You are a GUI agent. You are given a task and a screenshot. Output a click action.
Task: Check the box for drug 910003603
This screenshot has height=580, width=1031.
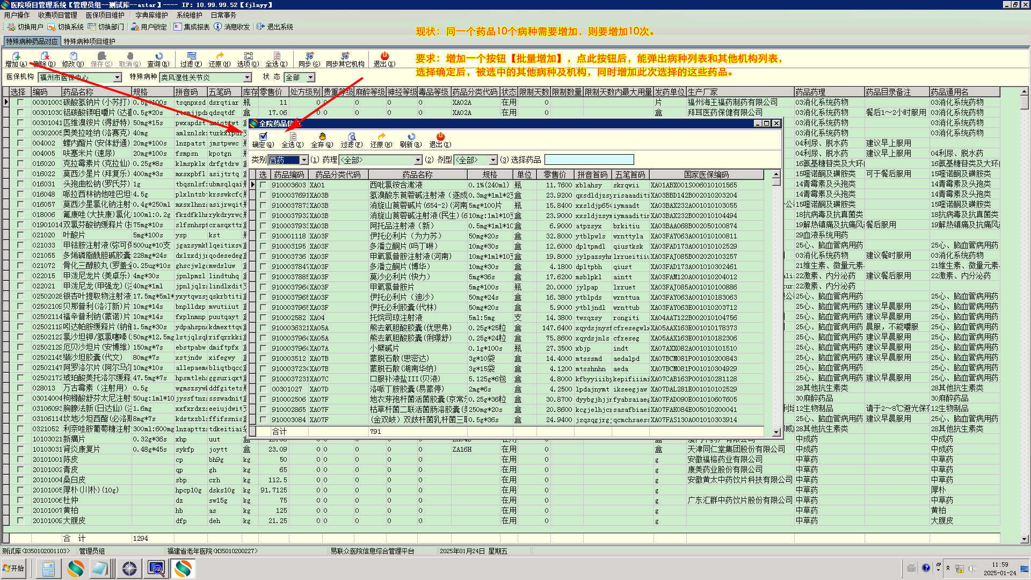pos(263,185)
